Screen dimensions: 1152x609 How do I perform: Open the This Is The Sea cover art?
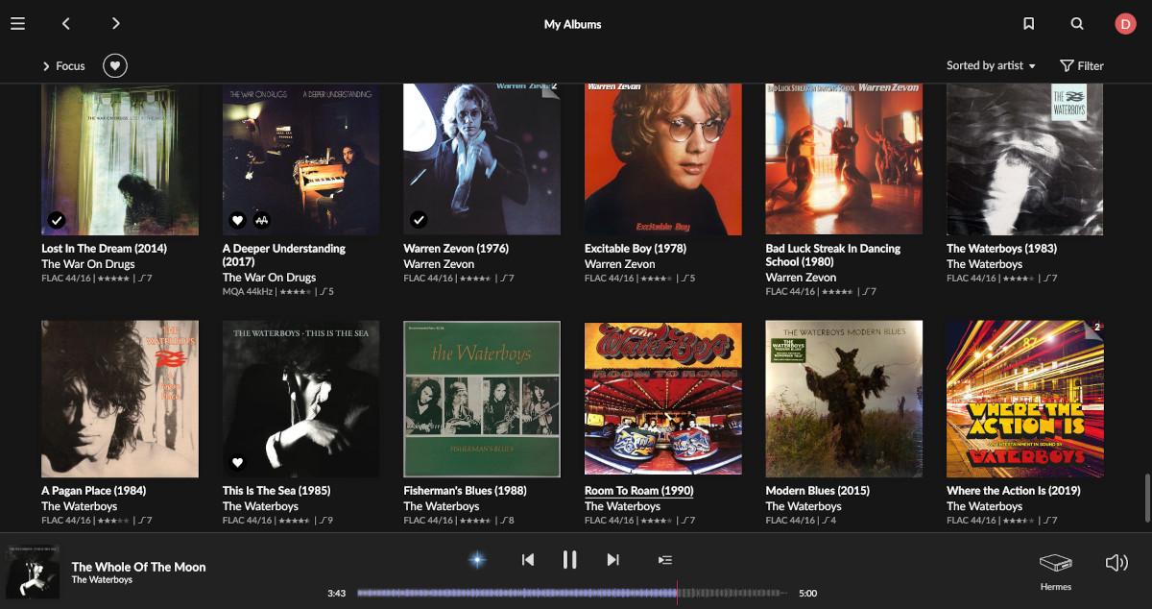pyautogui.click(x=300, y=399)
